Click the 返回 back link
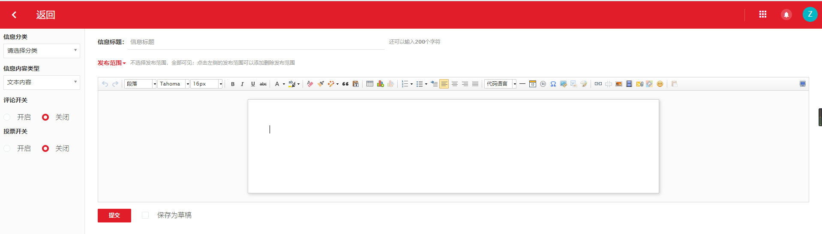The height and width of the screenshot is (234, 822). pos(45,15)
